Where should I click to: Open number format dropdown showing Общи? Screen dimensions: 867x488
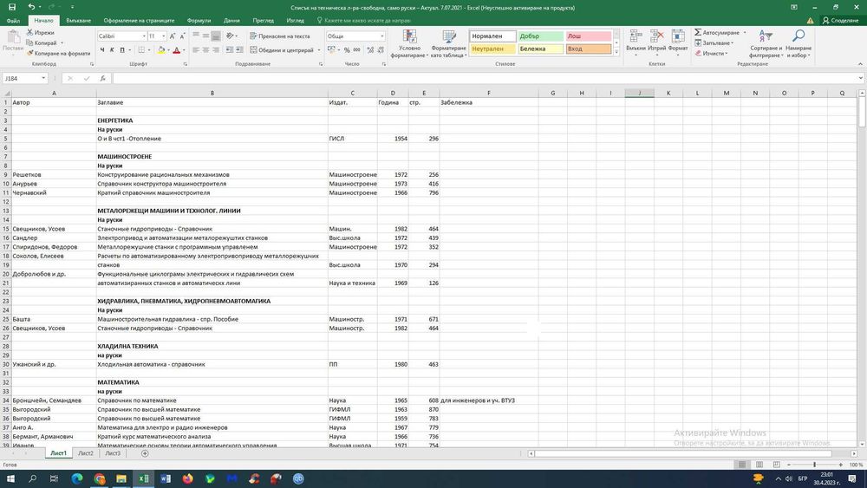(x=381, y=36)
